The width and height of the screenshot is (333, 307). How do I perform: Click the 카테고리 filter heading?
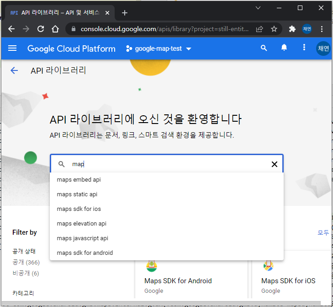point(23,293)
